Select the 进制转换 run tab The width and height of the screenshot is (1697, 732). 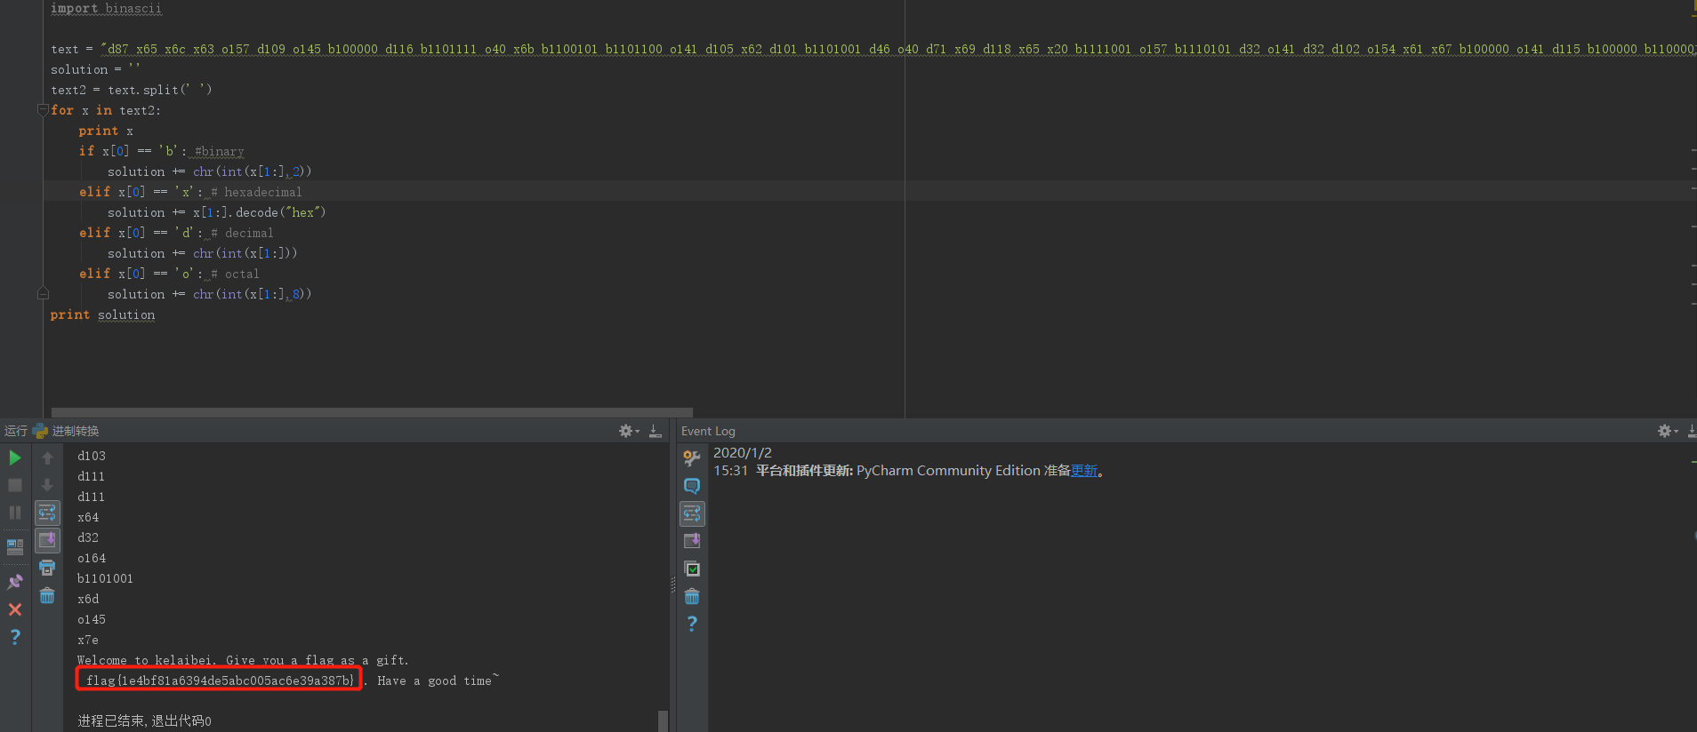point(75,431)
